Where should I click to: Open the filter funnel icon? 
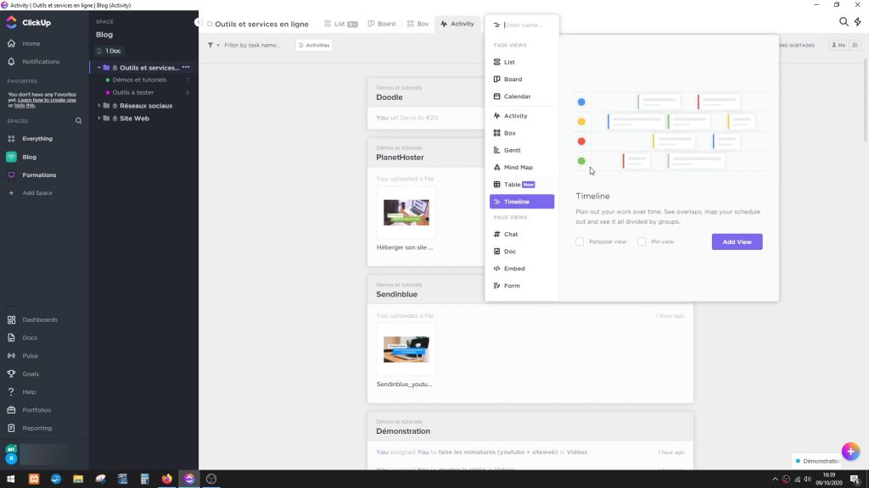(x=210, y=46)
